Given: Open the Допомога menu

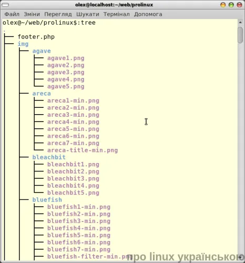Looking at the screenshot, I should pos(148,14).
